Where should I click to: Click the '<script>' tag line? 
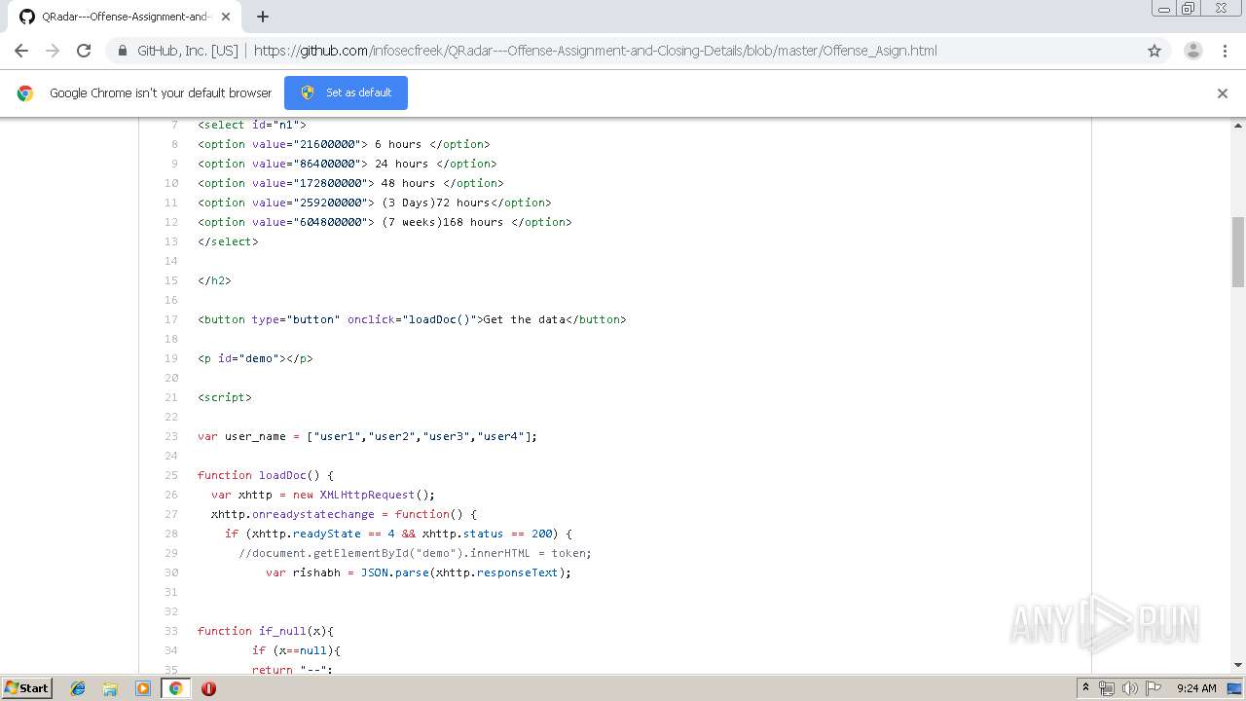[x=225, y=397]
